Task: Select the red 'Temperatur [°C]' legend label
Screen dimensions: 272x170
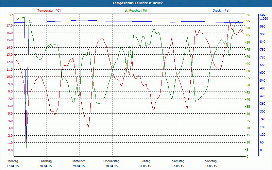Action: point(49,11)
